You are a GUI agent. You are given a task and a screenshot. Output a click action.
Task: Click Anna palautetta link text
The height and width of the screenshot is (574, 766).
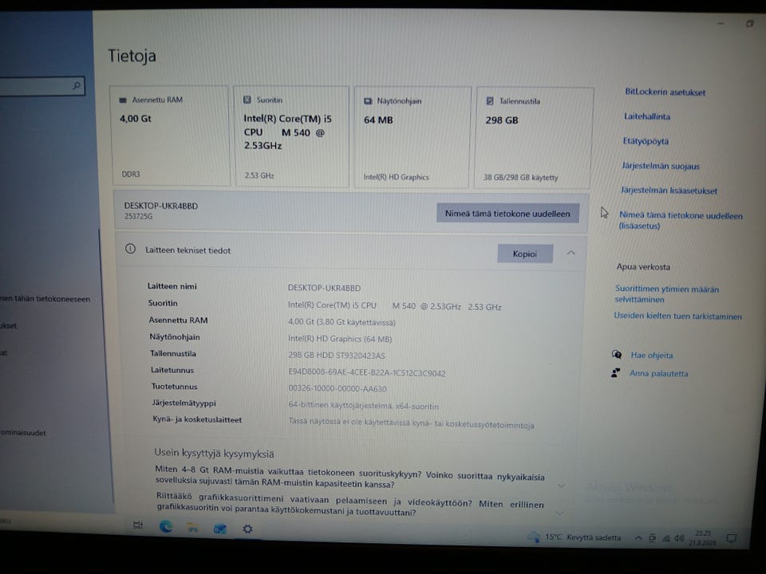coord(658,373)
